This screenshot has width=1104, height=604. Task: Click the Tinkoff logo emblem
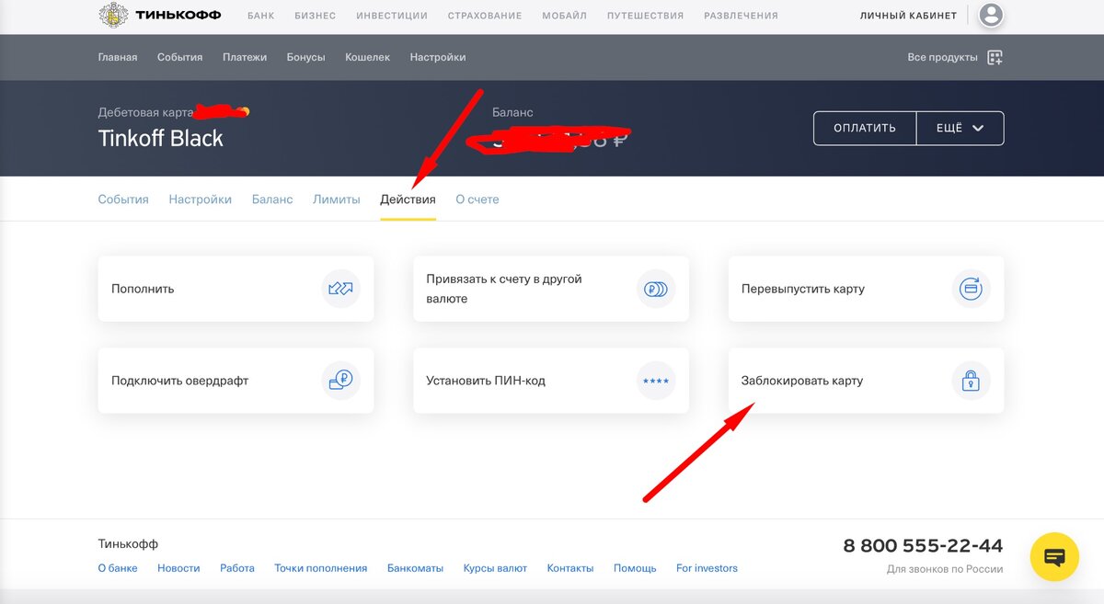point(112,15)
